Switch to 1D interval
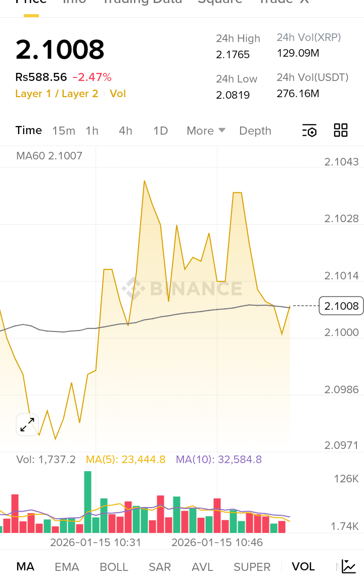This screenshot has height=579, width=364. (x=160, y=131)
